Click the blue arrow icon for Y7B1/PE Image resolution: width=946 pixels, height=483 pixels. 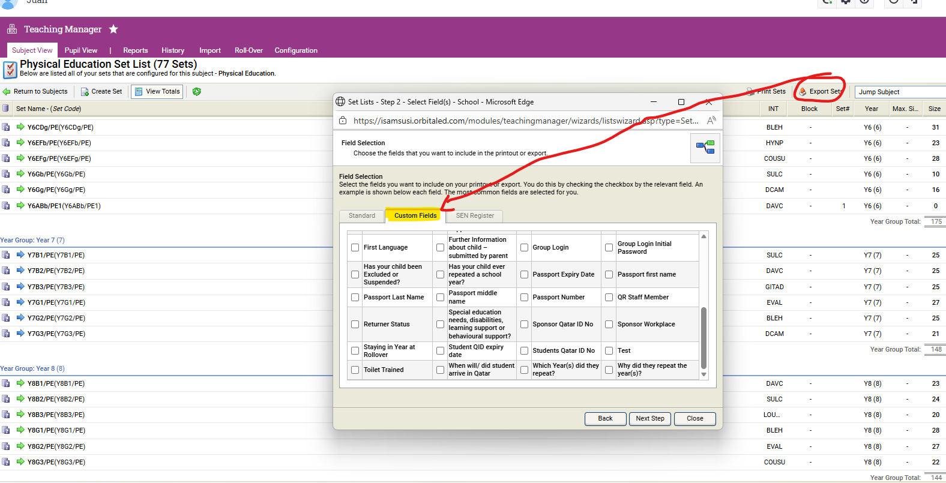tap(20, 255)
